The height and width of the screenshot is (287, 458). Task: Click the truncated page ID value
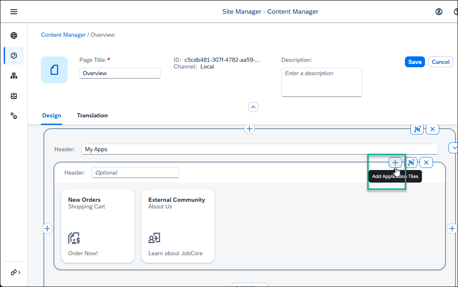coord(222,60)
